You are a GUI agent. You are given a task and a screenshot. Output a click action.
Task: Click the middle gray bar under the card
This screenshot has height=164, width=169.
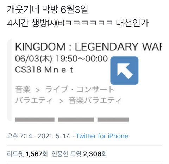(x=76, y=120)
